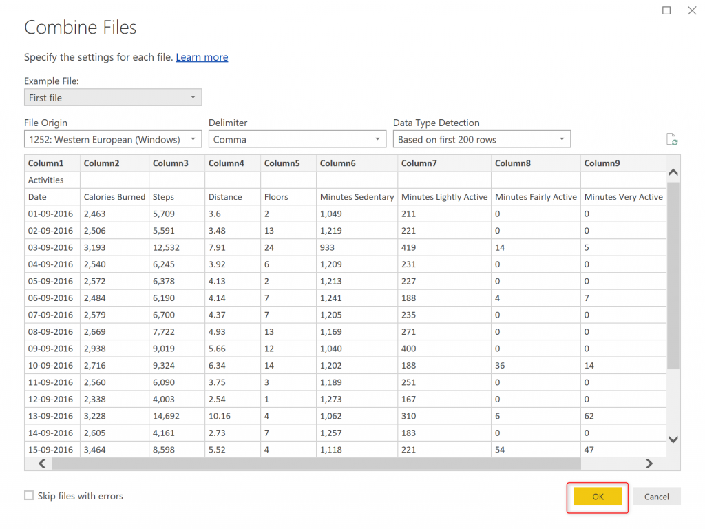Screen dimensions: 705x529
Task: Click the refresh preview icon
Action: click(672, 139)
